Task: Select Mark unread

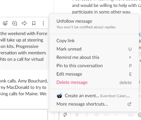Action: [94, 49]
